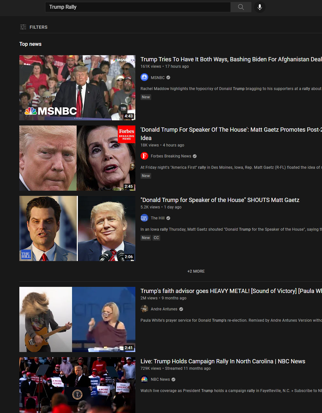The image size is (322, 413).
Task: Play the heavy metal guitarist thumbnail
Action: pos(77,319)
